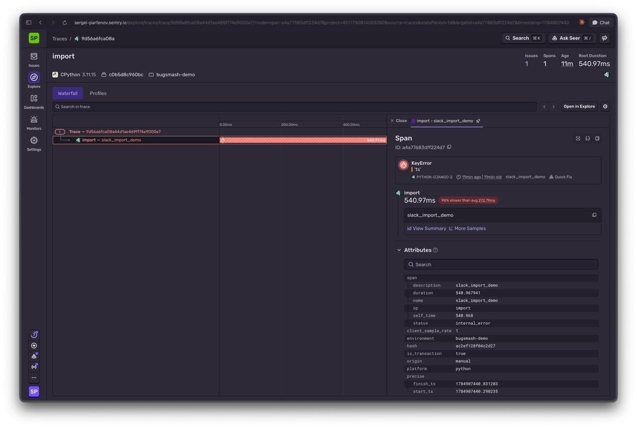Image resolution: width=637 pixels, height=428 pixels.
Task: Open trace preferences gear icon
Action: pos(605,107)
